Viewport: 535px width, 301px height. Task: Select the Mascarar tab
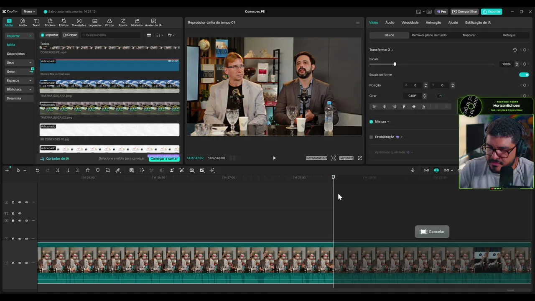(469, 35)
